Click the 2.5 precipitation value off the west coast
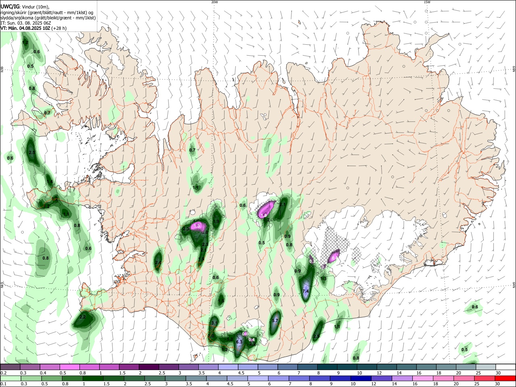 [x=32, y=152]
